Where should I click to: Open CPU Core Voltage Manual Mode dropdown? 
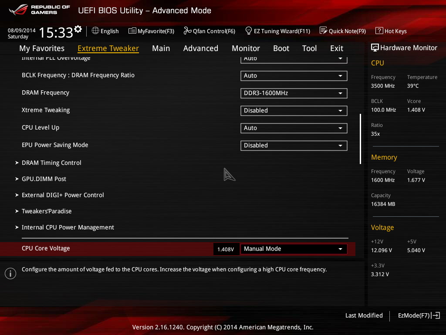(294, 249)
